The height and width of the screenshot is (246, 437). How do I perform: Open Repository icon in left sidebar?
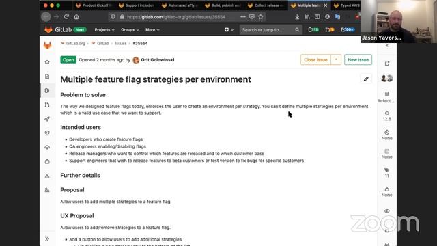(x=47, y=76)
